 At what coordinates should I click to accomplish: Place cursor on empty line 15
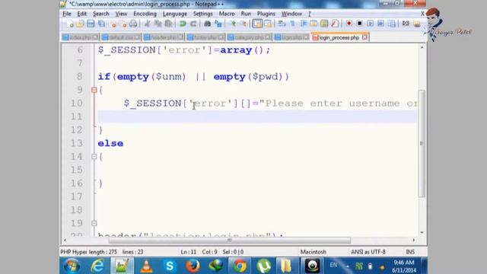coord(257,170)
